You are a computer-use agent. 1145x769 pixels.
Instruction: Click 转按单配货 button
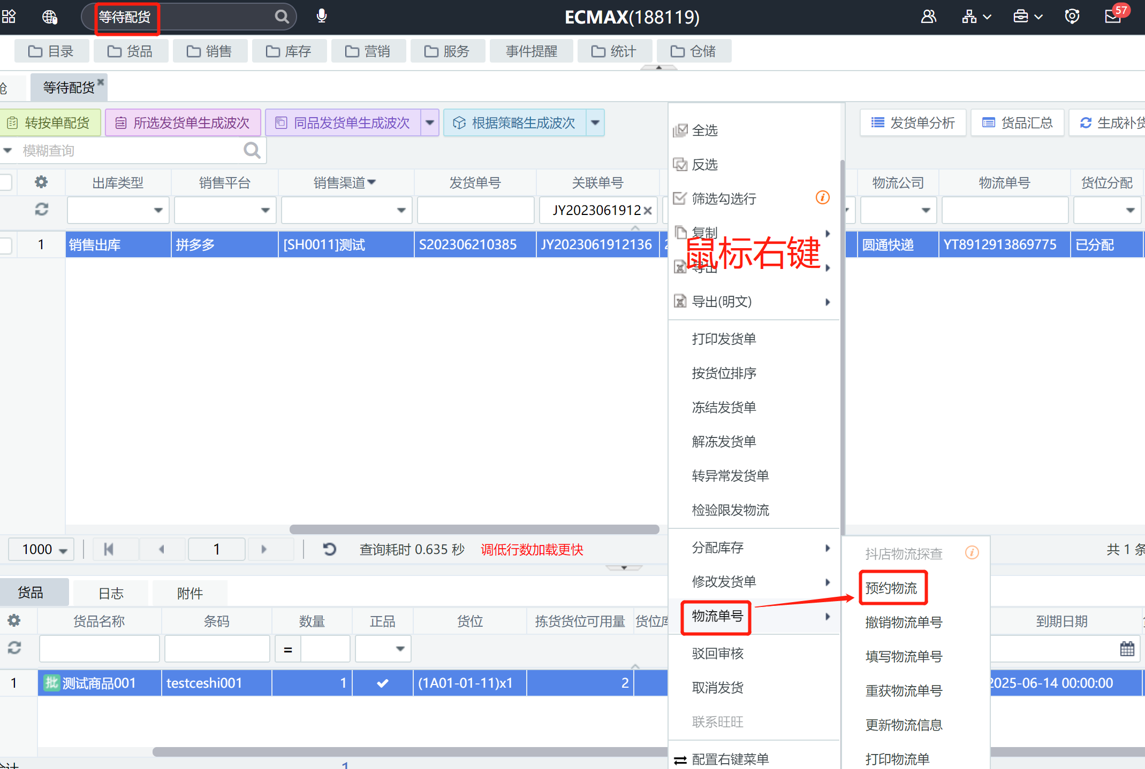click(x=50, y=122)
